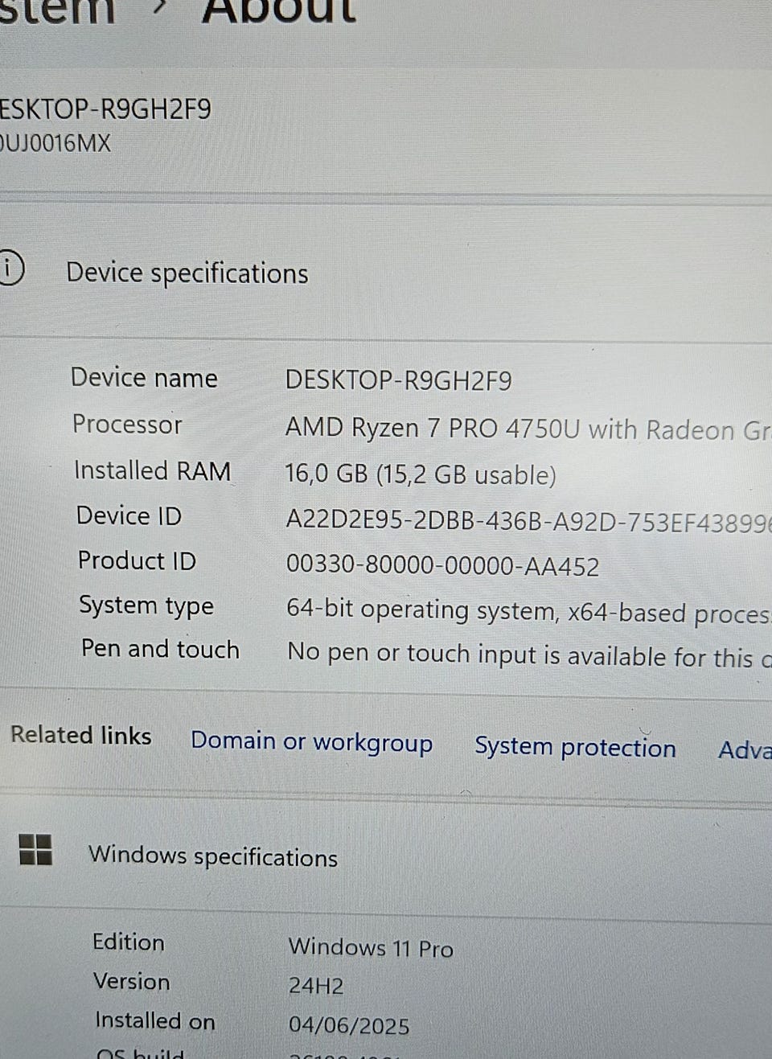Select the 24H2 version value
This screenshot has width=772, height=1059.
[316, 986]
